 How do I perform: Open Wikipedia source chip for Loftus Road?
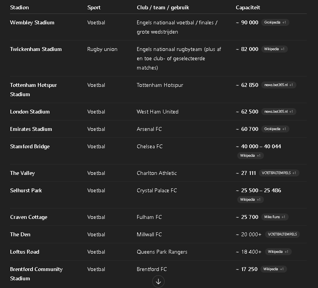pos(278,252)
